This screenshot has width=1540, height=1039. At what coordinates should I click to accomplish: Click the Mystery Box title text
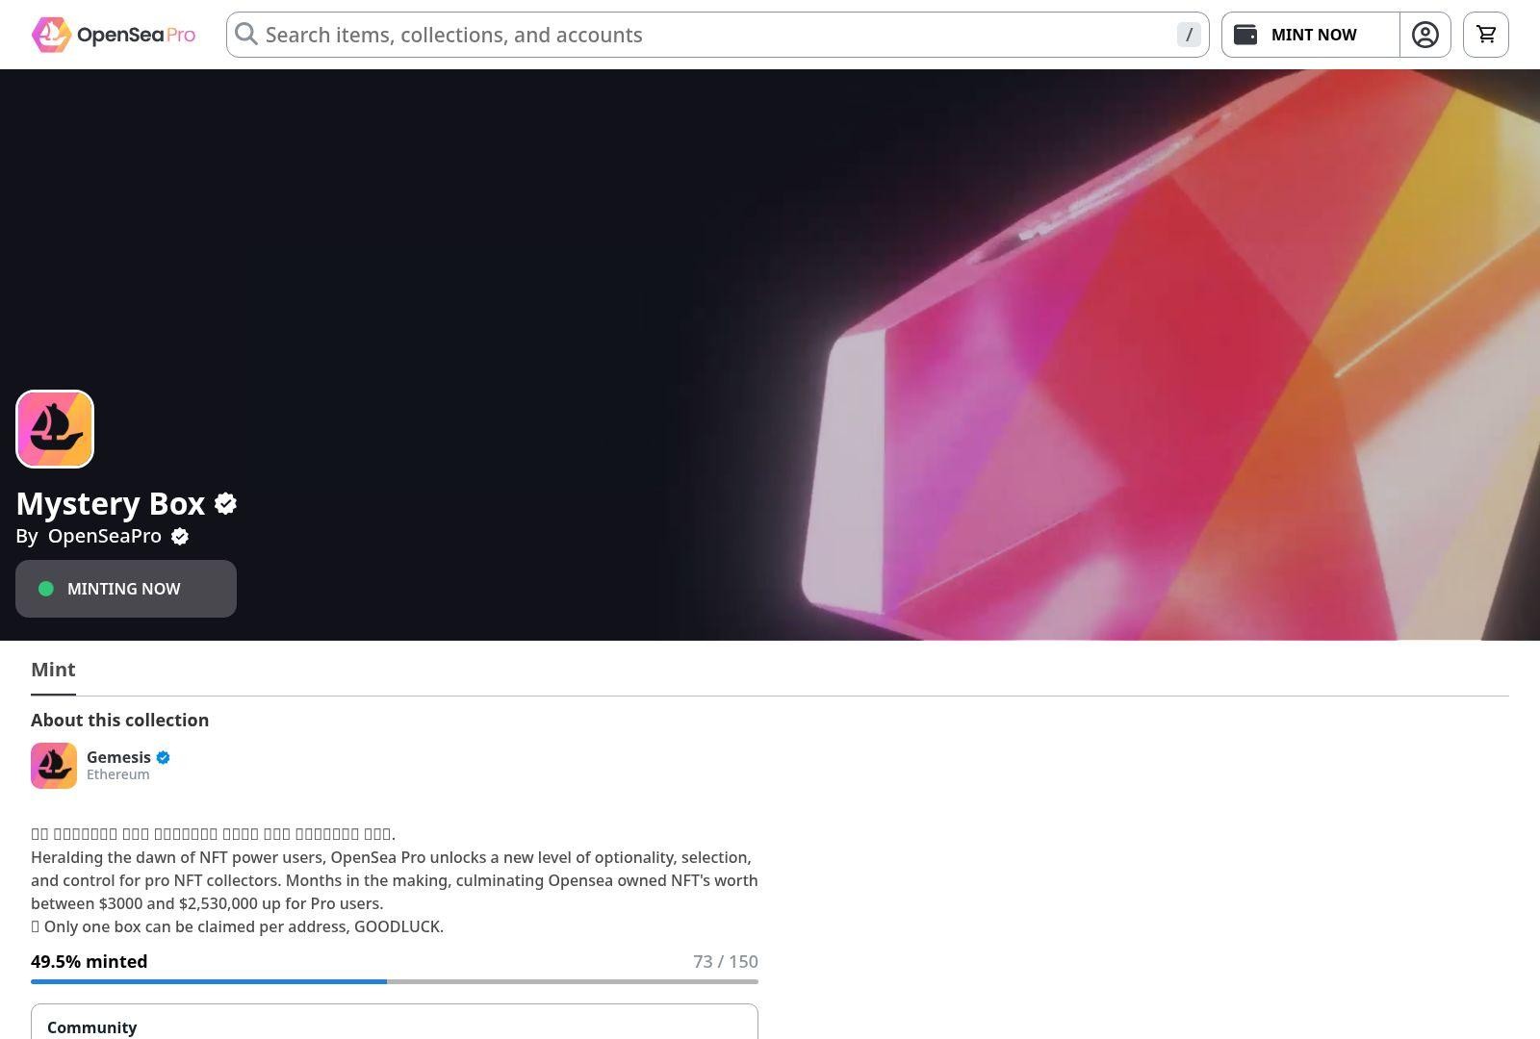click(111, 503)
